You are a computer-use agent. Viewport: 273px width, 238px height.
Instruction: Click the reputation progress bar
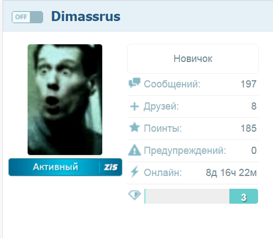[201, 196]
